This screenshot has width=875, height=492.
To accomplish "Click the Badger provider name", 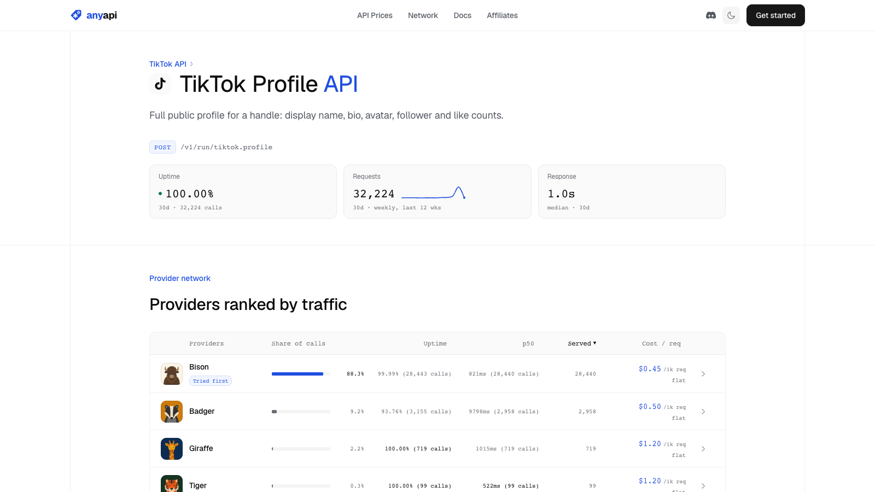I will [x=202, y=411].
